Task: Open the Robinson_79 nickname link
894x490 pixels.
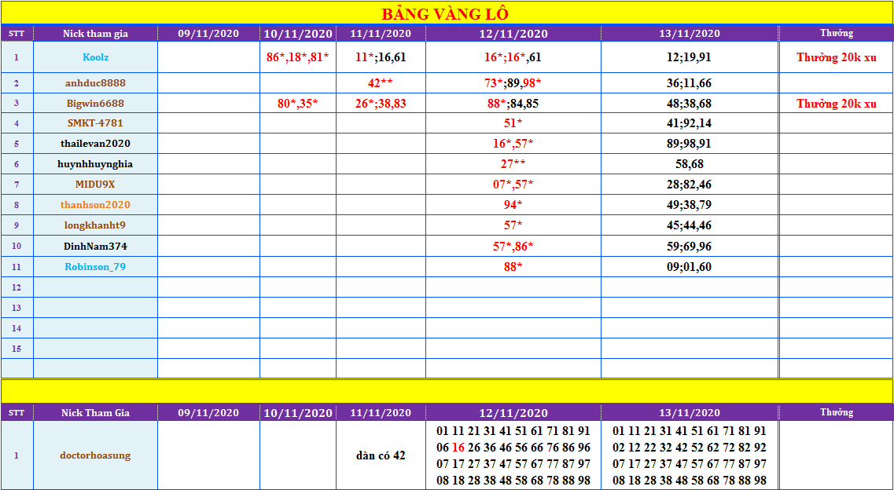Action: click(x=95, y=267)
